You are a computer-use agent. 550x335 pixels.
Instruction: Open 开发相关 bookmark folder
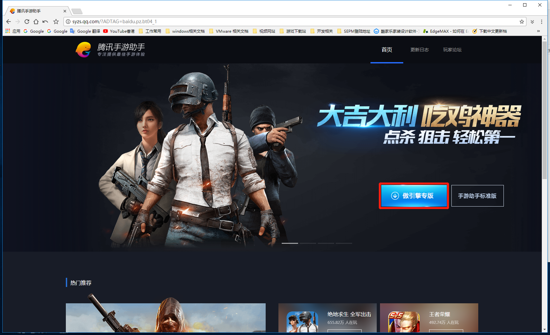click(x=322, y=31)
